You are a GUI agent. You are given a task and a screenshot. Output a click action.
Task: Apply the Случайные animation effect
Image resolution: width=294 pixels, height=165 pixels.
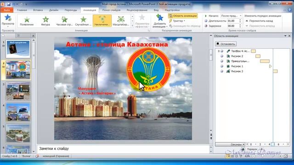(83, 21)
